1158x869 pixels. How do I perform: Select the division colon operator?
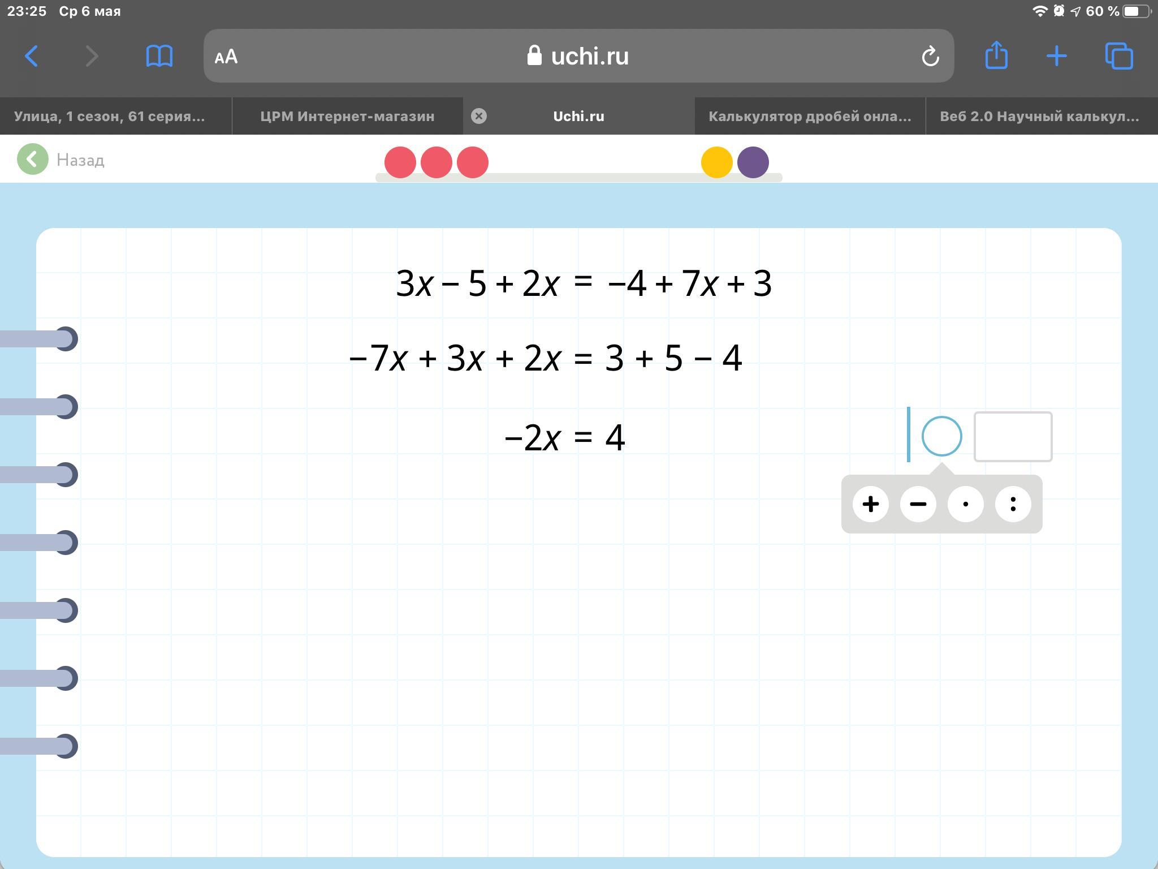point(1013,504)
